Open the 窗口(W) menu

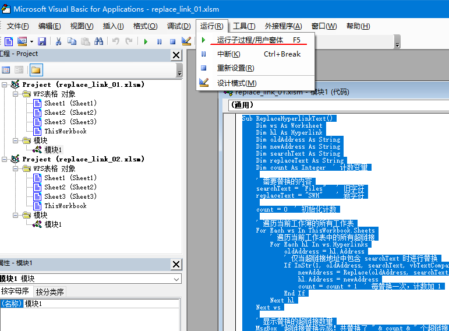click(x=324, y=26)
